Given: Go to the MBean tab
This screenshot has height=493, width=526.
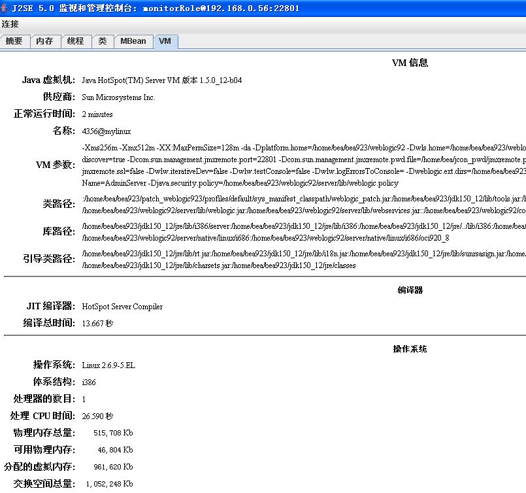Looking at the screenshot, I should [x=133, y=41].
